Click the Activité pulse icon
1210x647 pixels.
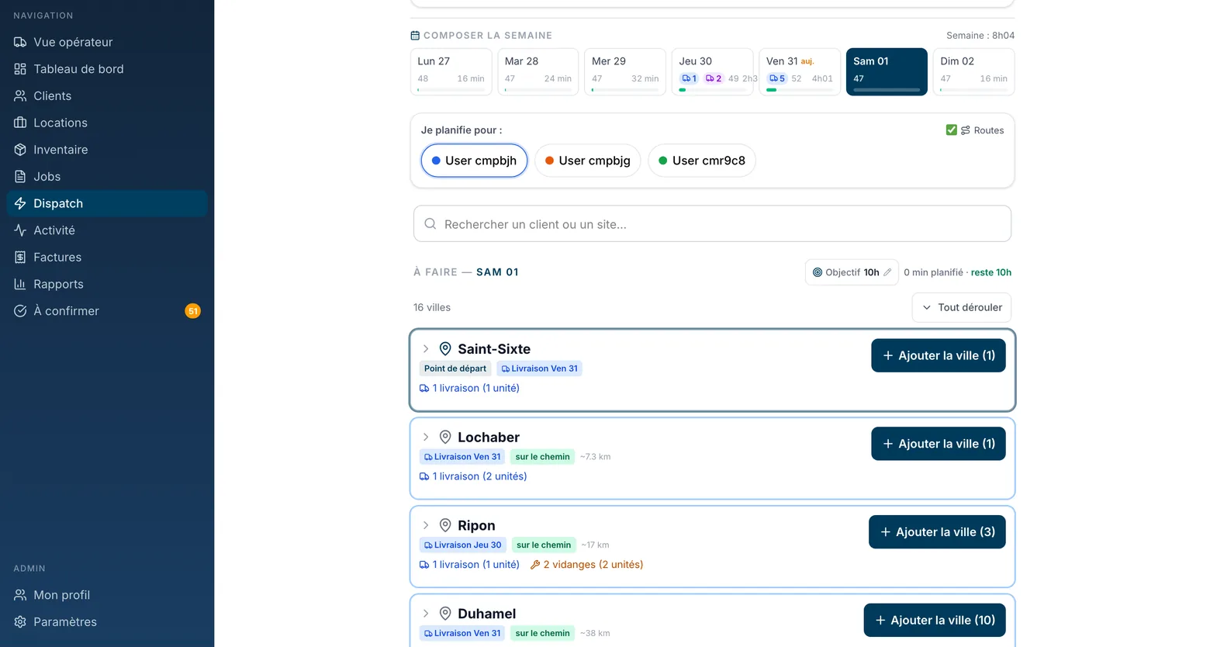tap(20, 230)
